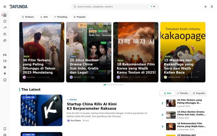Click the Tekno tag on Drama China card

point(73,57)
